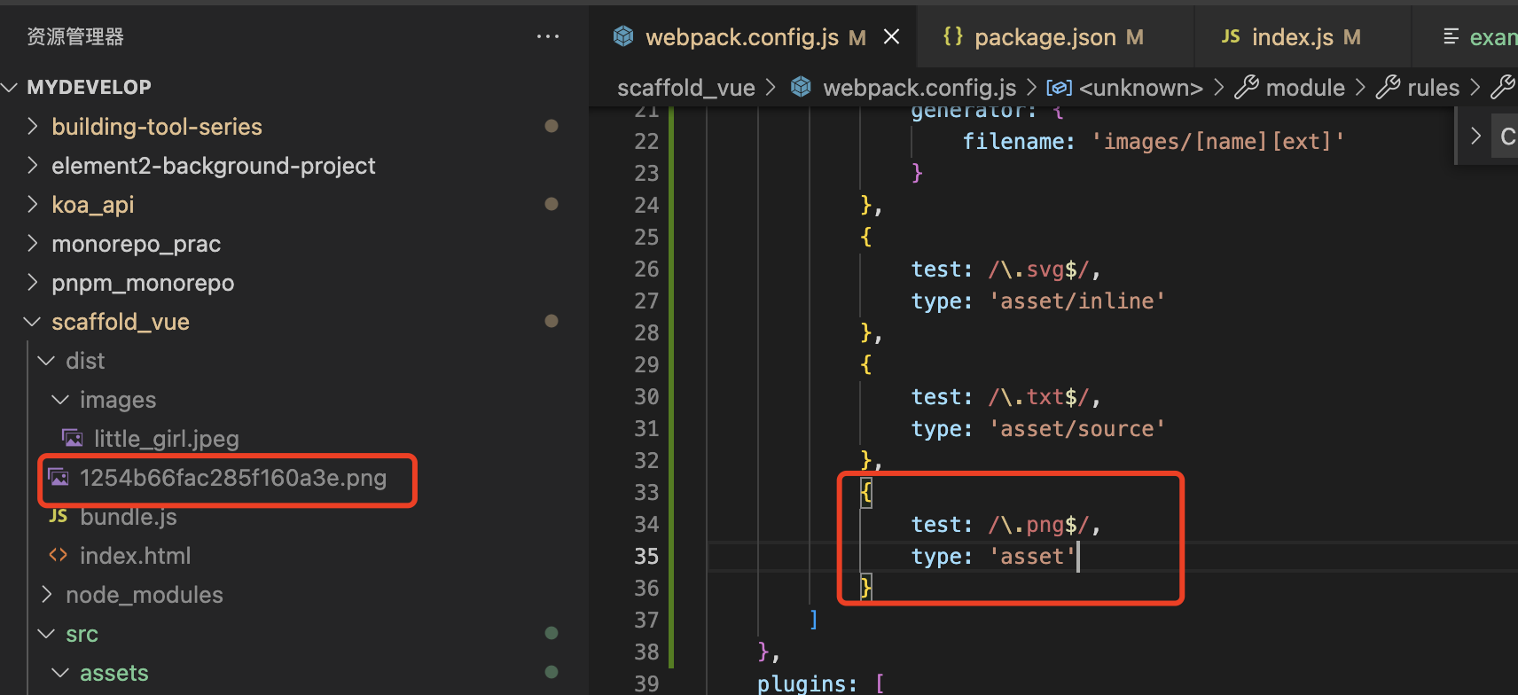Click the /\.png$/ regex on line 34
This screenshot has height=695, width=1518.
(x=1039, y=524)
